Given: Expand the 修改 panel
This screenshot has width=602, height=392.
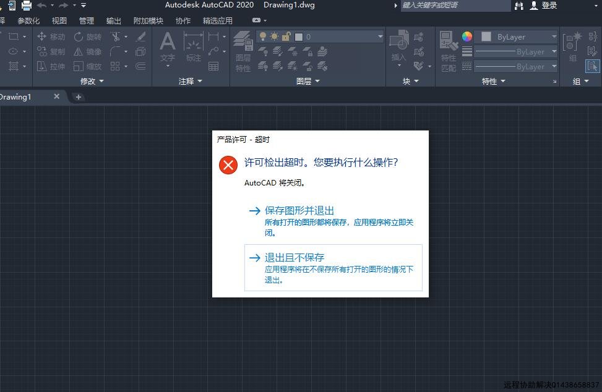Looking at the screenshot, I should click(92, 82).
